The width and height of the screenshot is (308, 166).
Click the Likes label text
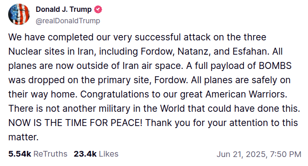(x=108, y=154)
